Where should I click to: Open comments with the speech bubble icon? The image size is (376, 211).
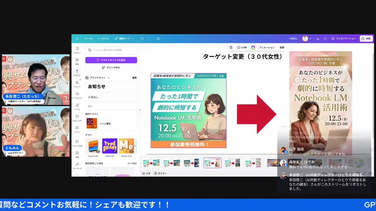(325, 38)
